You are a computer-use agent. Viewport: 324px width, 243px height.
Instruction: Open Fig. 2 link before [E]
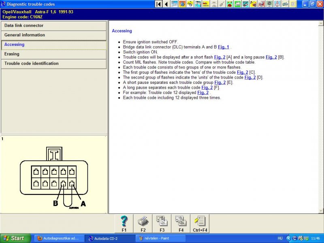click(x=220, y=83)
